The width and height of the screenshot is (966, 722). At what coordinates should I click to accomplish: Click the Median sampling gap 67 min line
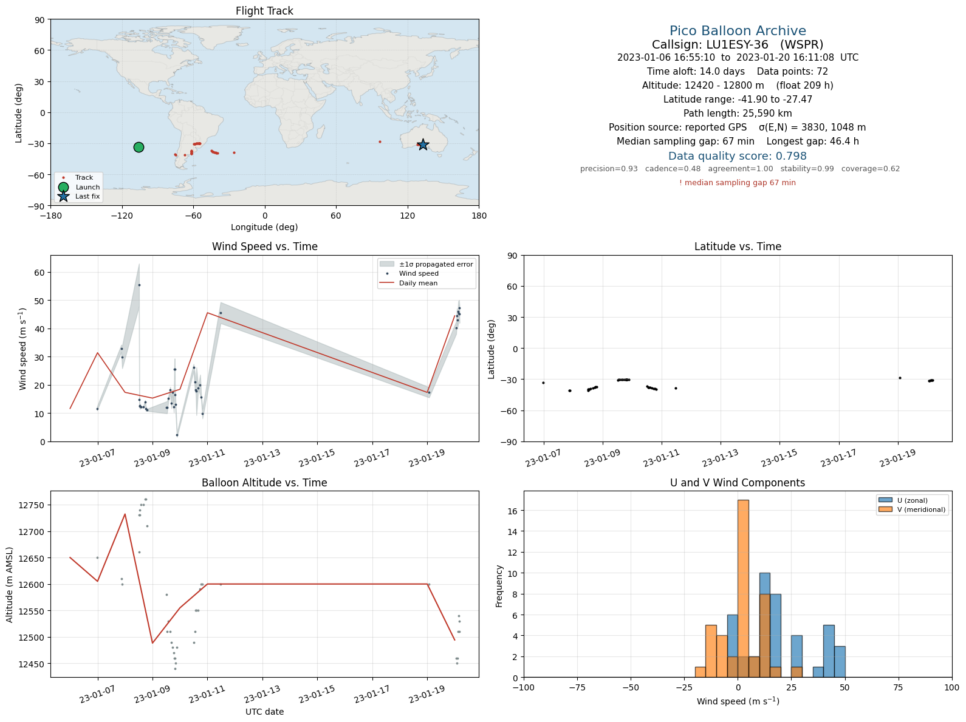click(738, 141)
